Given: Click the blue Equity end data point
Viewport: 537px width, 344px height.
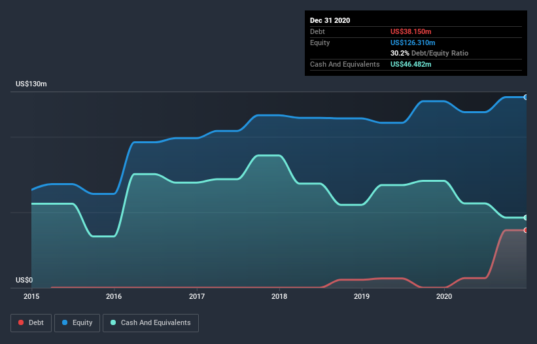Looking at the screenshot, I should 526,97.
